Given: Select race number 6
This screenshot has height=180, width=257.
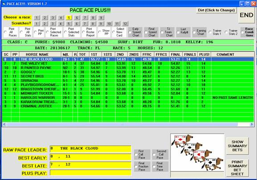Looking at the screenshot, I should 77,18.
